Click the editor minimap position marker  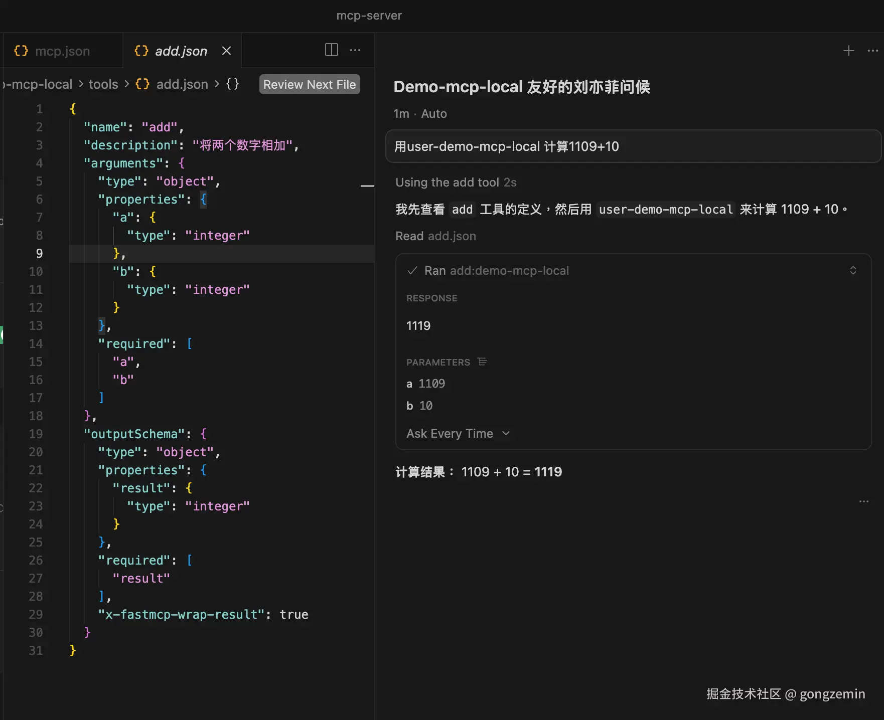pos(367,186)
